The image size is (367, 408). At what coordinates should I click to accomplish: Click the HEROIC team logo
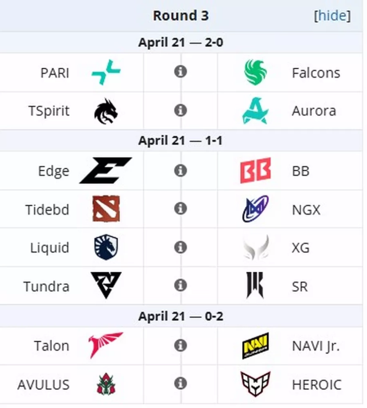point(255,384)
